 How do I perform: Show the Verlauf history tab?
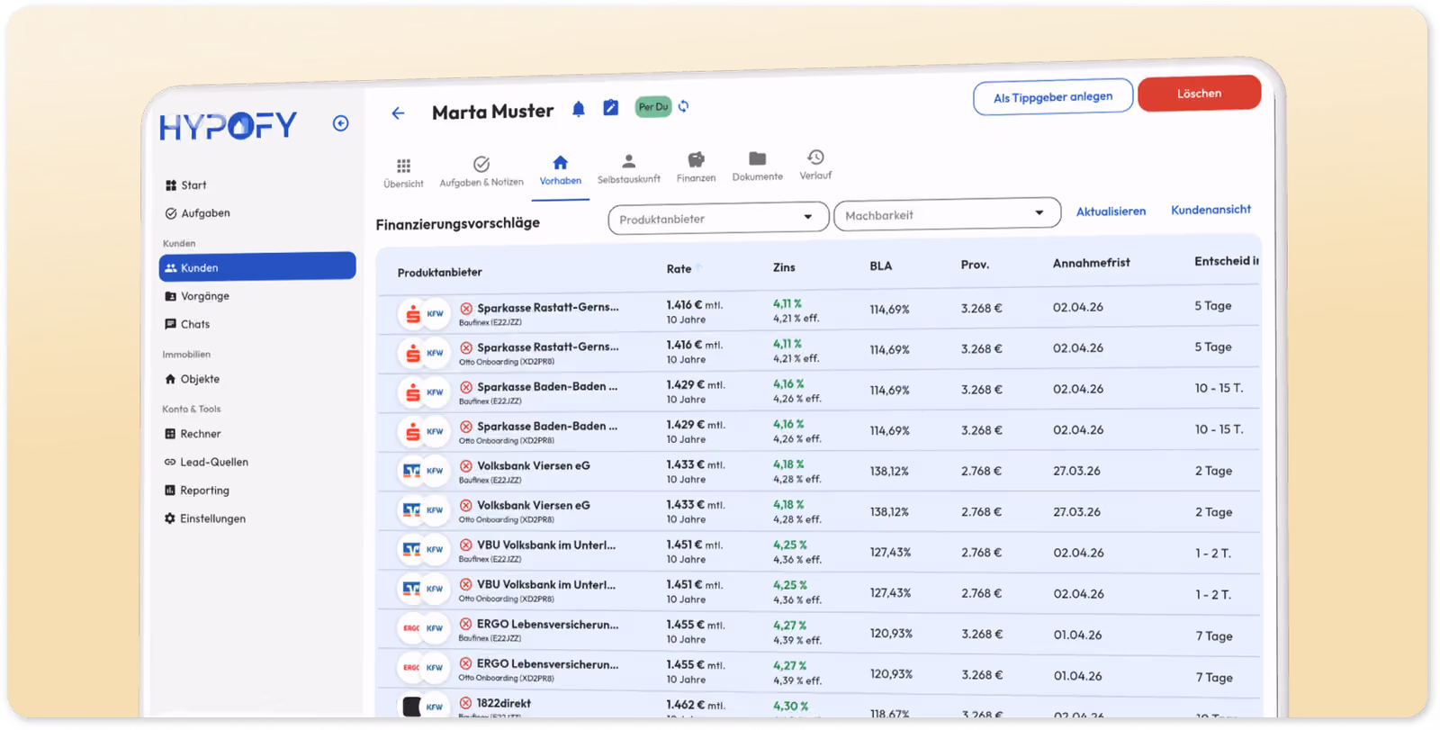[x=815, y=165]
